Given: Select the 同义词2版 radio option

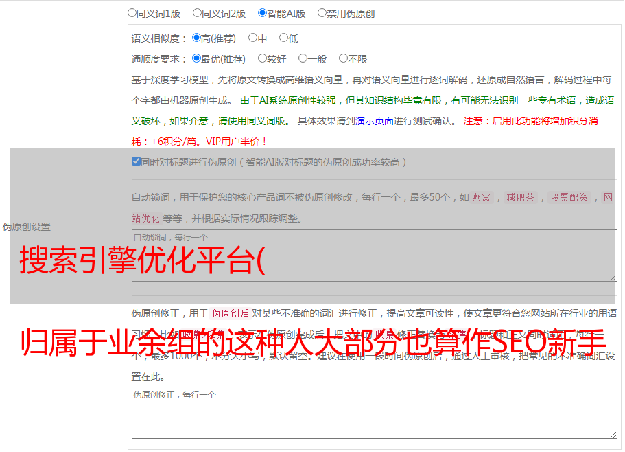Looking at the screenshot, I should click(197, 13).
